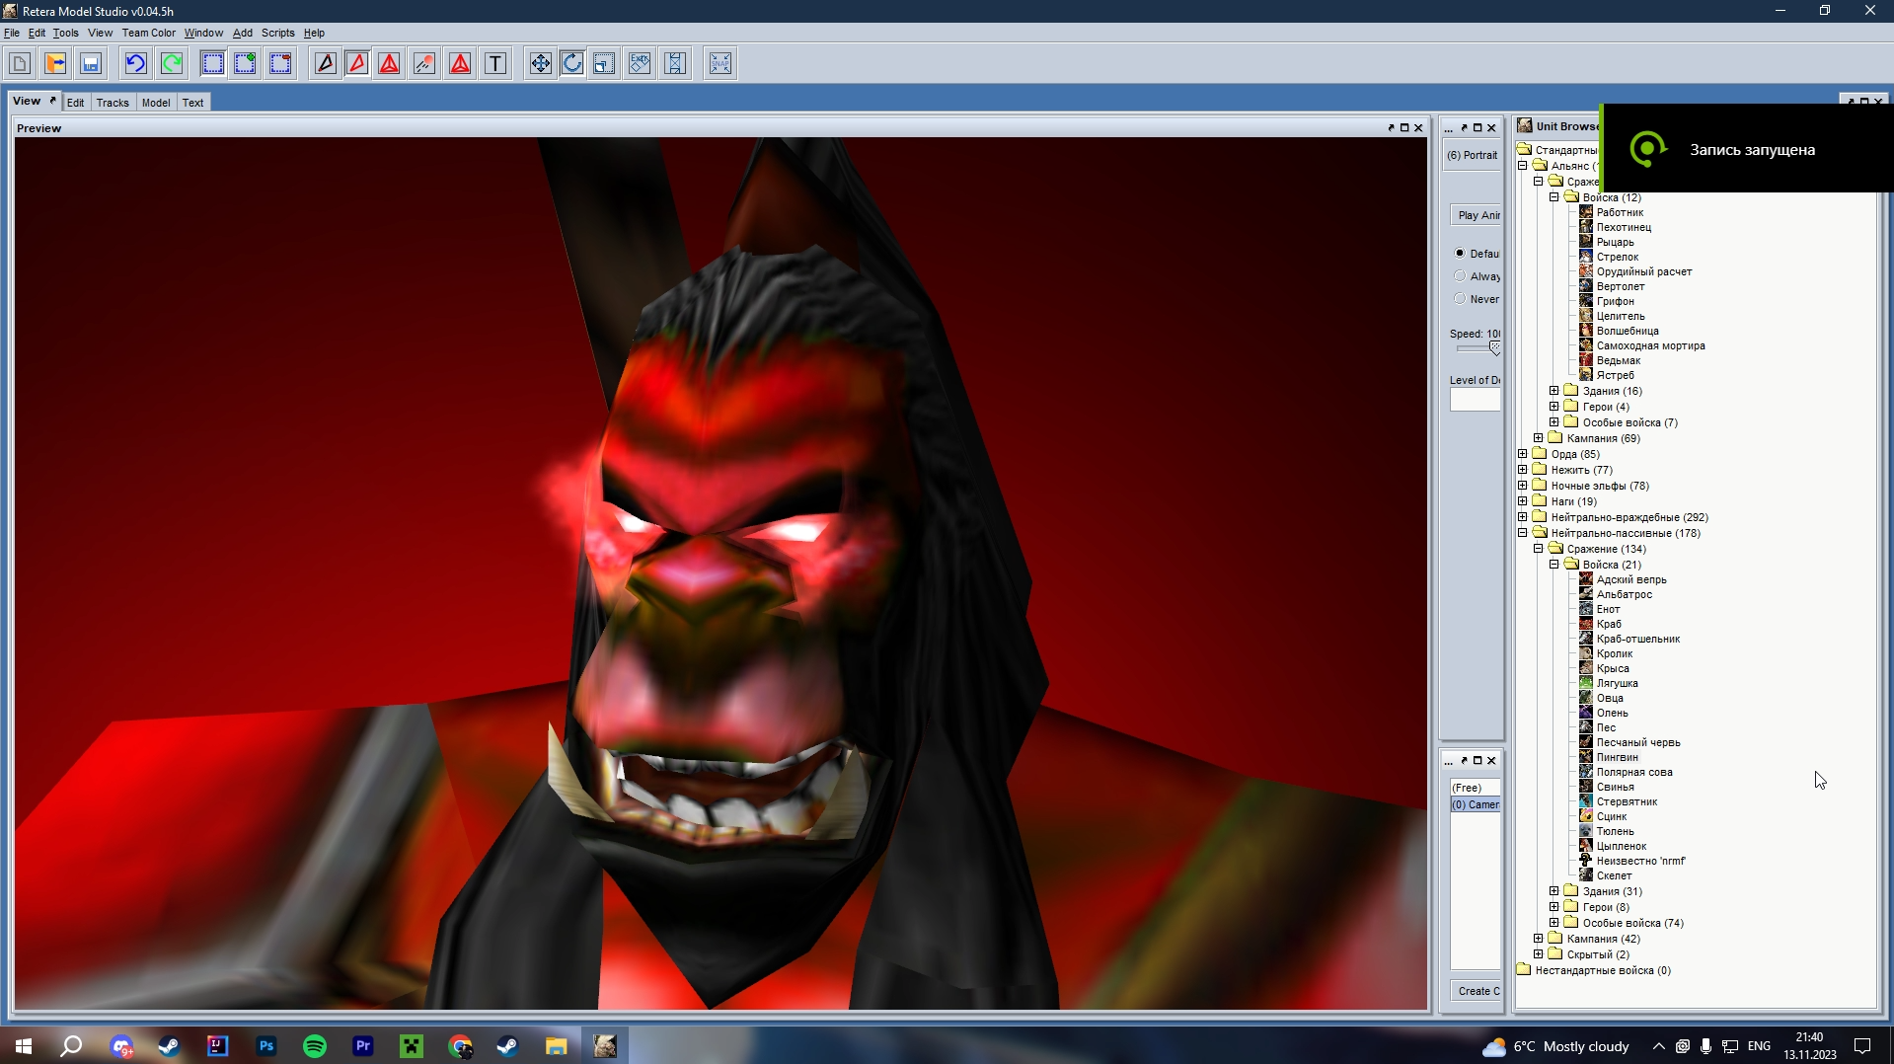Save the model with the floppy icon
This screenshot has width=1894, height=1064.
(x=91, y=64)
